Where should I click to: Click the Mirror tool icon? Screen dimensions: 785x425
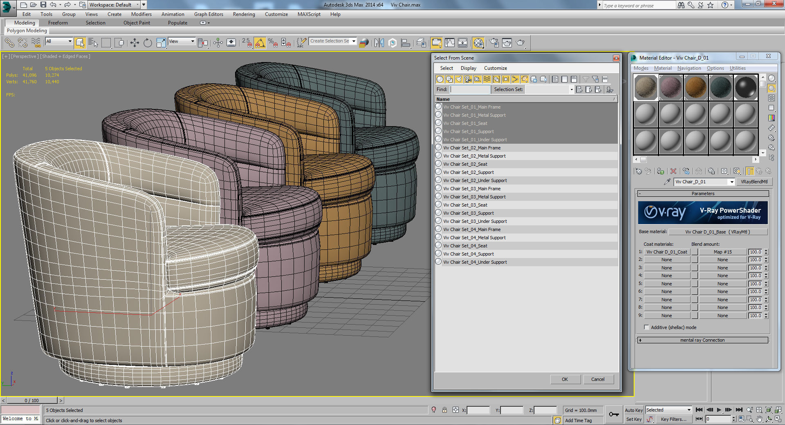[379, 42]
